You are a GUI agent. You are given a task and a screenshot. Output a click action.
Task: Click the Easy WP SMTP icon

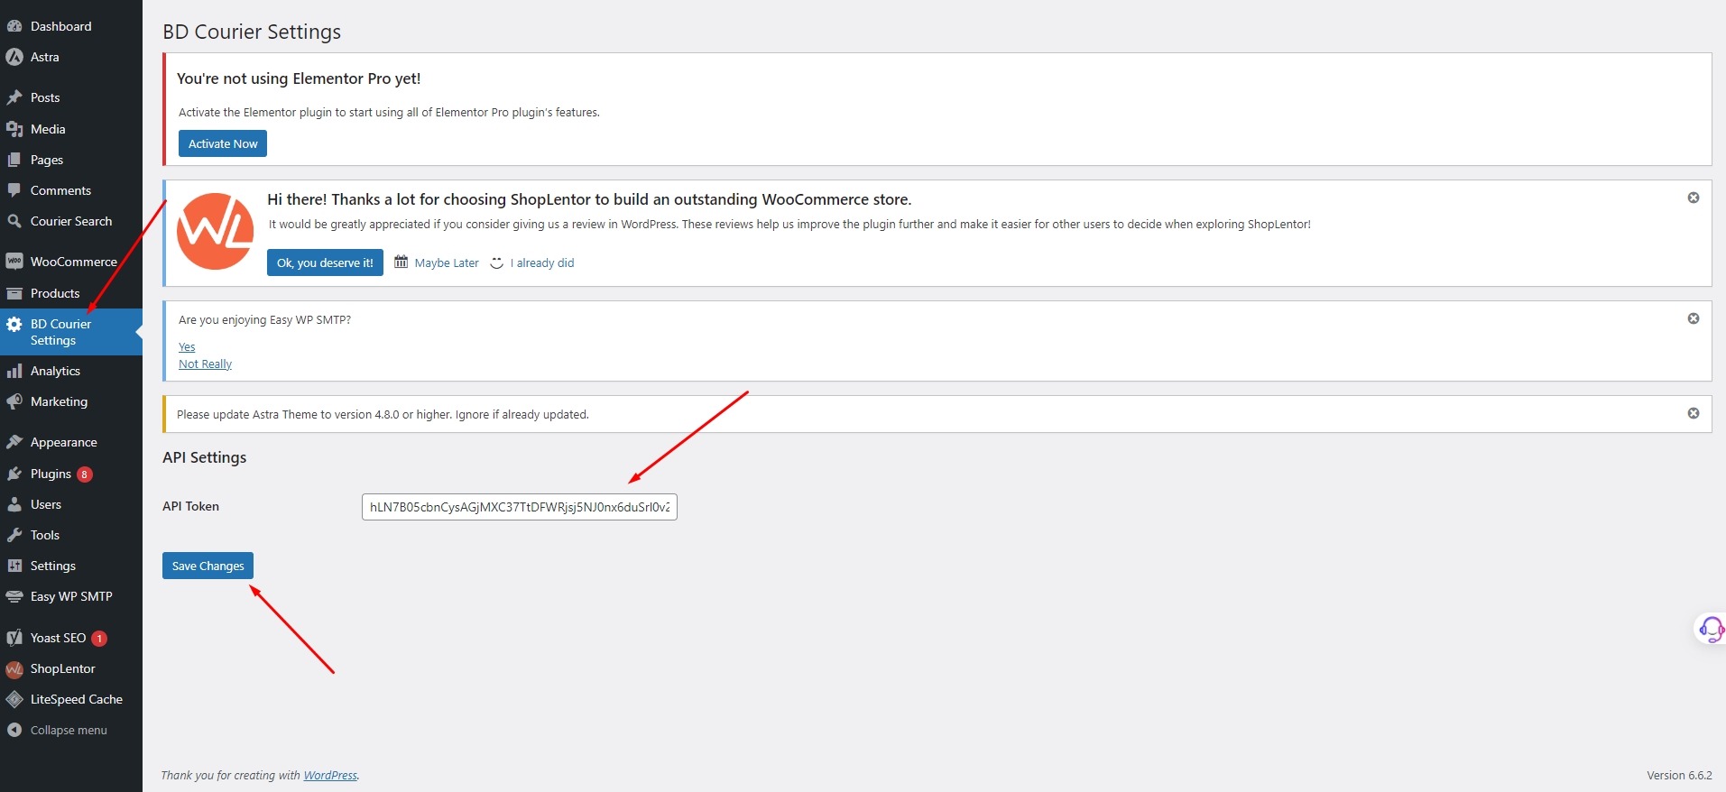click(x=14, y=596)
